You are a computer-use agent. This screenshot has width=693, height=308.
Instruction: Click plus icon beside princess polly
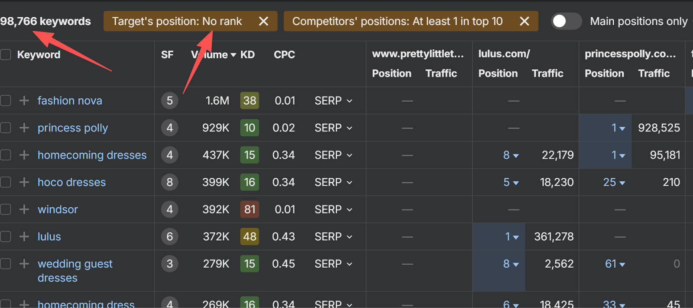(x=24, y=128)
